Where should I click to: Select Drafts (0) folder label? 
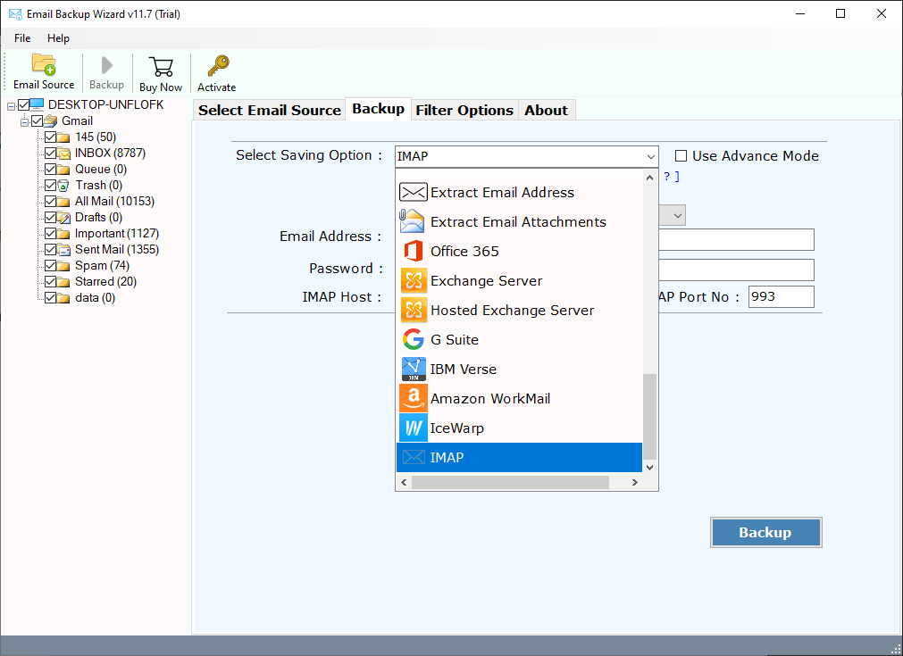(98, 217)
